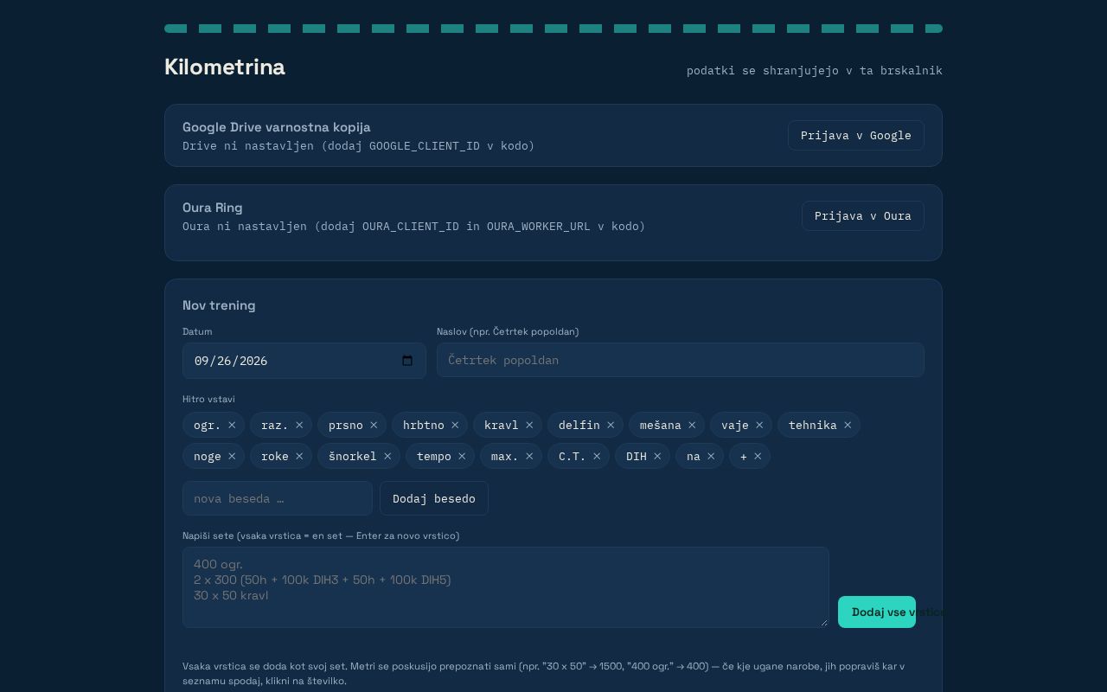Insert "hrbtno" from quick chips
Screen dimensions: 1107x692
[x=424, y=425]
